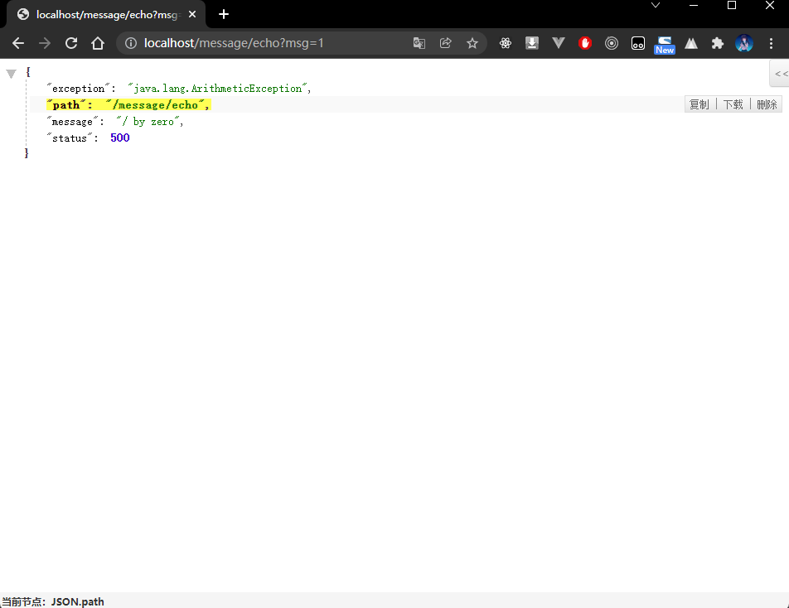The width and height of the screenshot is (789, 608).
Task: View site information icon in address bar
Action: (x=131, y=43)
